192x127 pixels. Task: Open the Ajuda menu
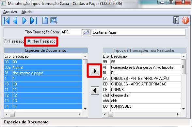pyautogui.click(x=26, y=12)
